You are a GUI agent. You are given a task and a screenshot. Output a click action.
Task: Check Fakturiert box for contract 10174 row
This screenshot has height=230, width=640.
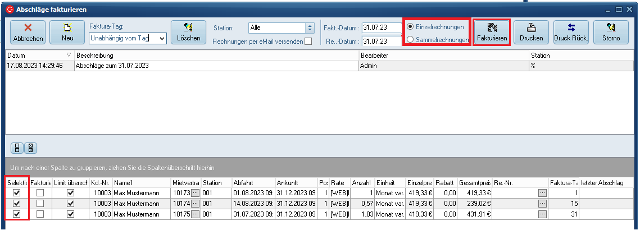40,204
